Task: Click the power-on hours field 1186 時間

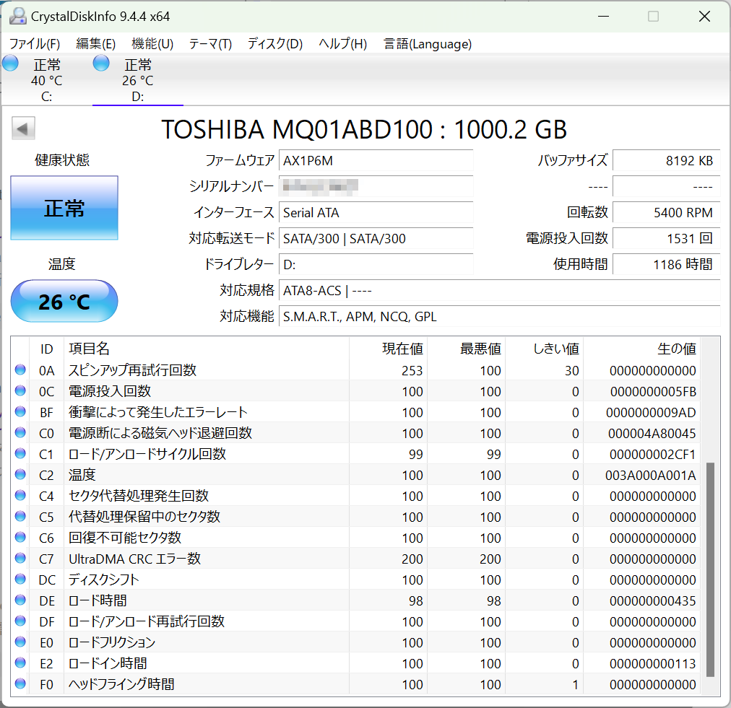Action: [667, 265]
